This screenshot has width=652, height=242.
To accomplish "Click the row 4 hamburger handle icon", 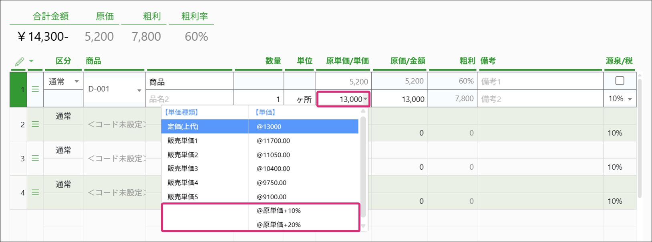I will click(35, 192).
